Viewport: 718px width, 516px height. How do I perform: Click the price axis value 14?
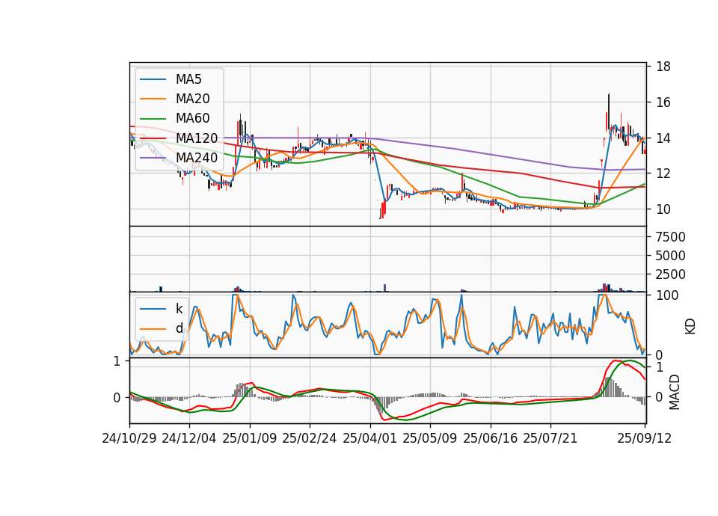click(x=663, y=138)
